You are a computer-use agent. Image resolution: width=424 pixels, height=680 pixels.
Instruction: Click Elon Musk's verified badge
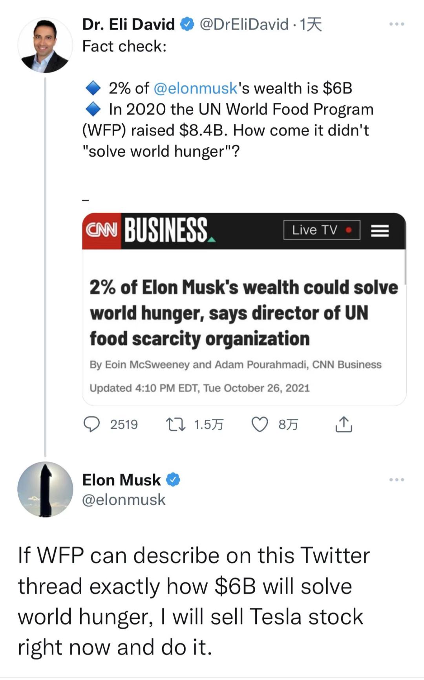pyautogui.click(x=173, y=480)
